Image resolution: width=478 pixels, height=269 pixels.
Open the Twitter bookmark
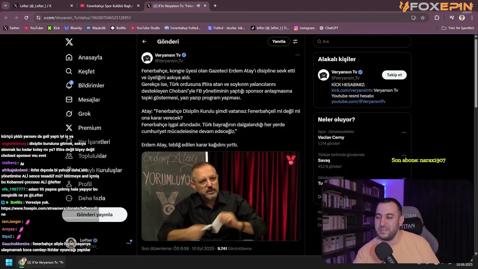[x=11, y=28]
